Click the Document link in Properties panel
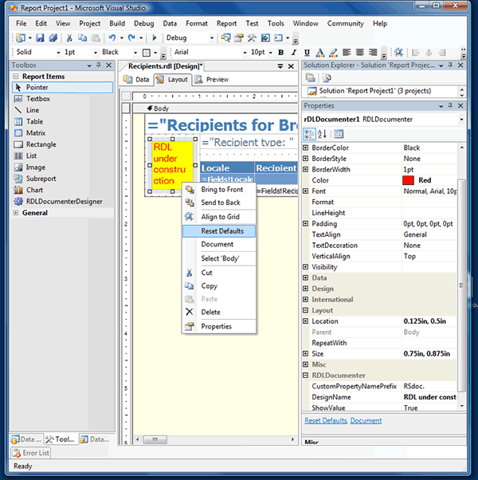The image size is (478, 480). 366,420
